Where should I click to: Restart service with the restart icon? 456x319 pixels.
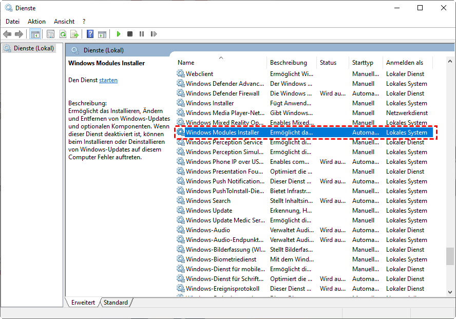point(154,34)
